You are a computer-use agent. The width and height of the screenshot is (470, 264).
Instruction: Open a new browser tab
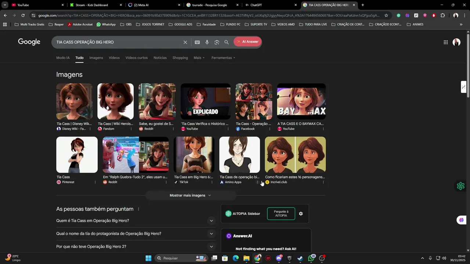click(x=363, y=5)
